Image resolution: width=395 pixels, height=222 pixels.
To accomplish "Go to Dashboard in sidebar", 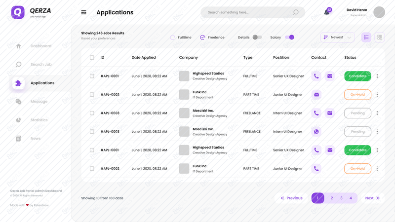I will (41, 46).
